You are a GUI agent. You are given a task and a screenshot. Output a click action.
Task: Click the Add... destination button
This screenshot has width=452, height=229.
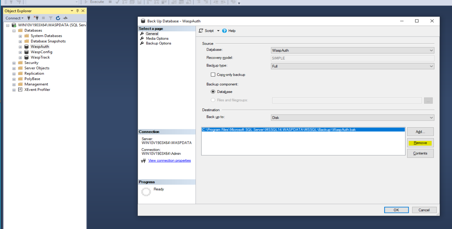tap(420, 132)
